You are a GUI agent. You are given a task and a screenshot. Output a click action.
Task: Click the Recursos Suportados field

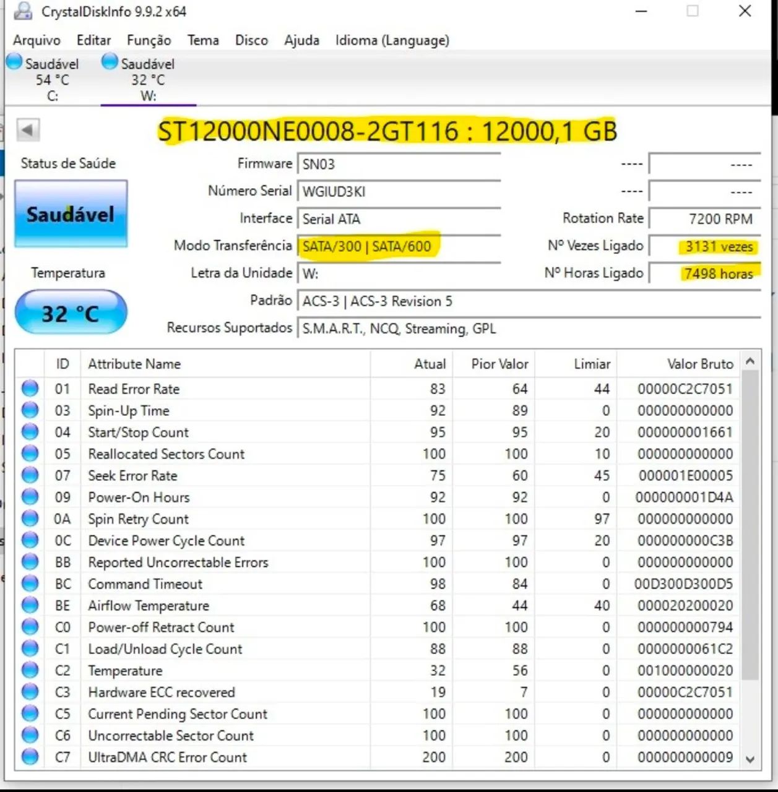tap(529, 328)
